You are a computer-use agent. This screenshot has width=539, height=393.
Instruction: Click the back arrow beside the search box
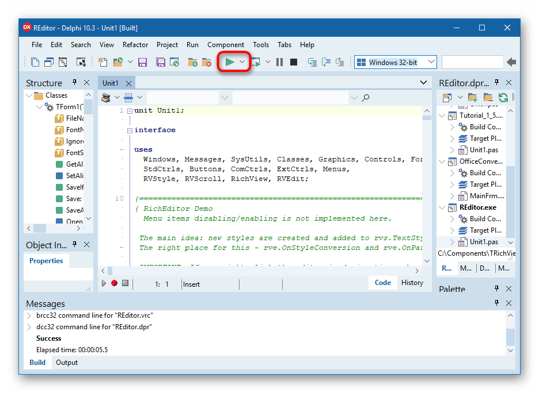point(511,62)
